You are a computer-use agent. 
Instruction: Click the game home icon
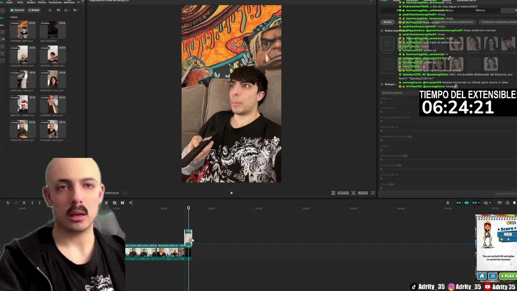coord(481,276)
